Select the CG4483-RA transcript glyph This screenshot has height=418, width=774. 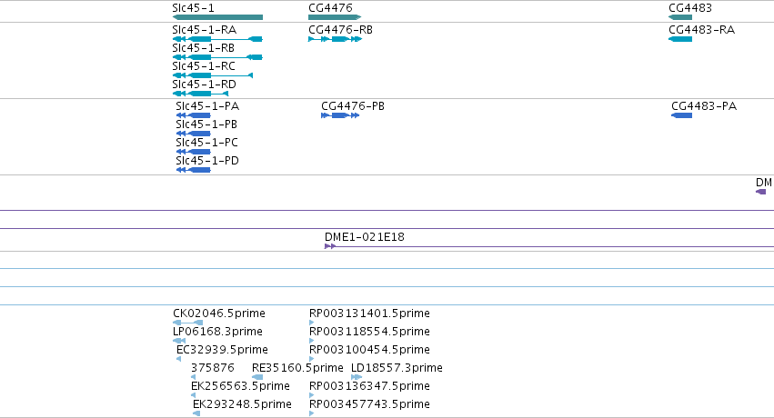coord(680,39)
